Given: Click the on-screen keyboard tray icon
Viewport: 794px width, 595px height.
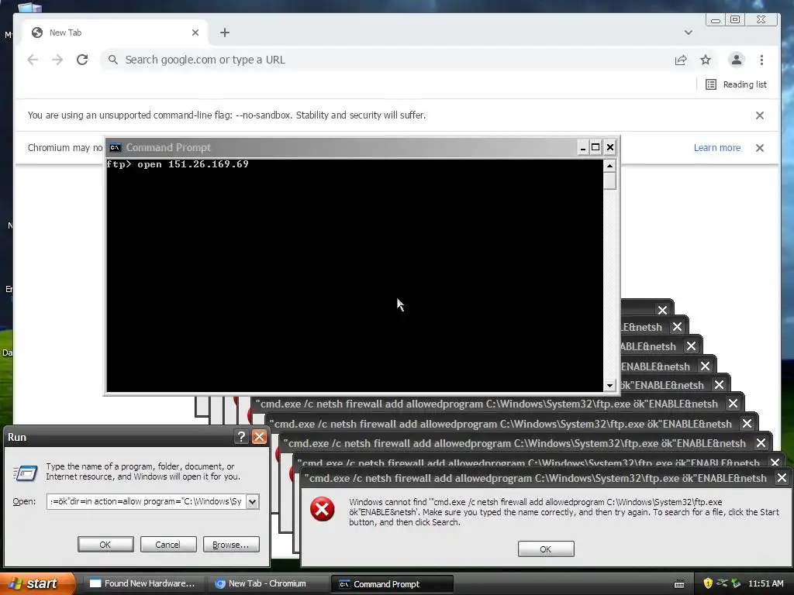Looking at the screenshot, I should point(679,584).
